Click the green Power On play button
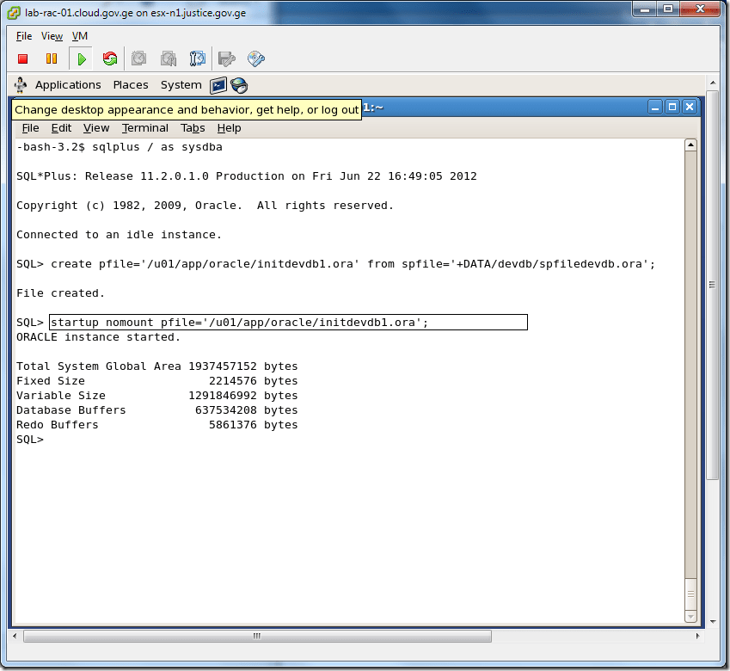 [81, 59]
